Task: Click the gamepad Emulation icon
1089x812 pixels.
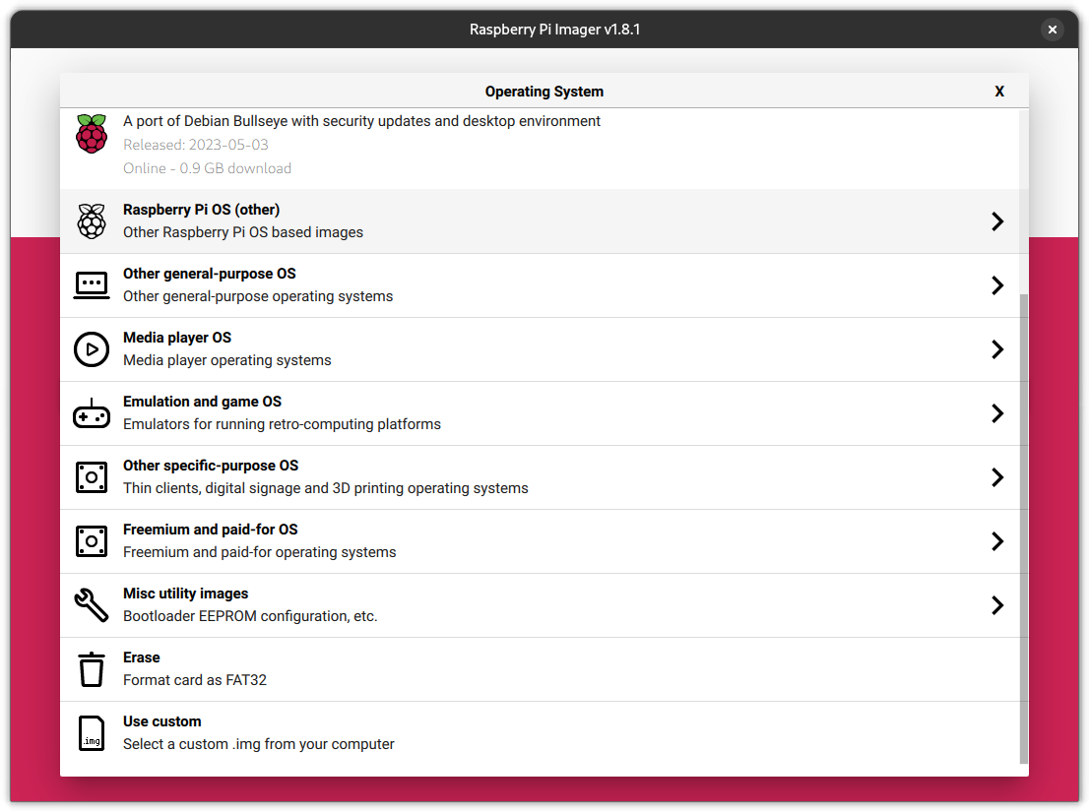Action: pyautogui.click(x=92, y=413)
